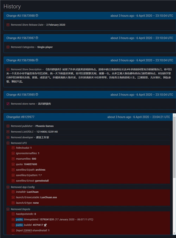Click help icon beside Change #U:15673988
Image resolution: width=176 pixels, height=238 pixels.
[x=37, y=16]
